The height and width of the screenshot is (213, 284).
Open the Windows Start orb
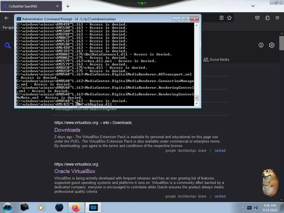click(7, 207)
